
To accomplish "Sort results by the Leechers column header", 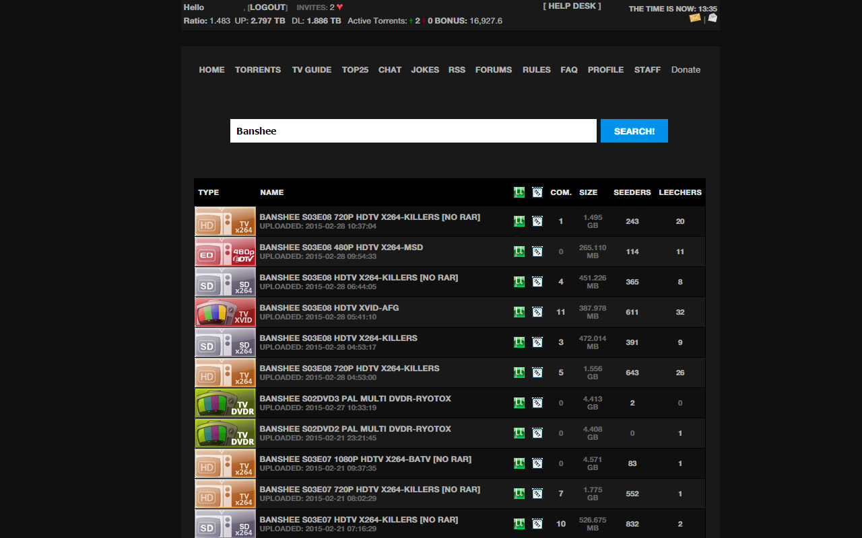I will [x=679, y=192].
